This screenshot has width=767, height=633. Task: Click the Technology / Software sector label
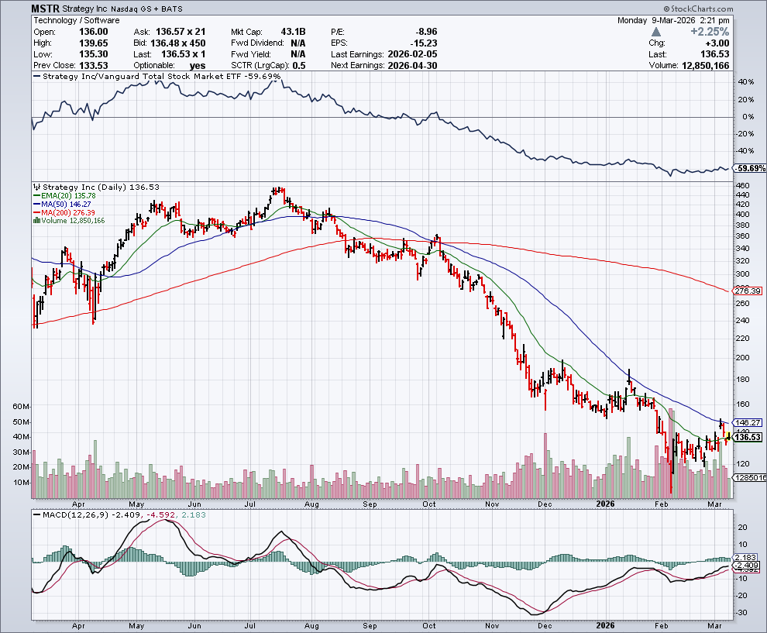click(x=77, y=20)
